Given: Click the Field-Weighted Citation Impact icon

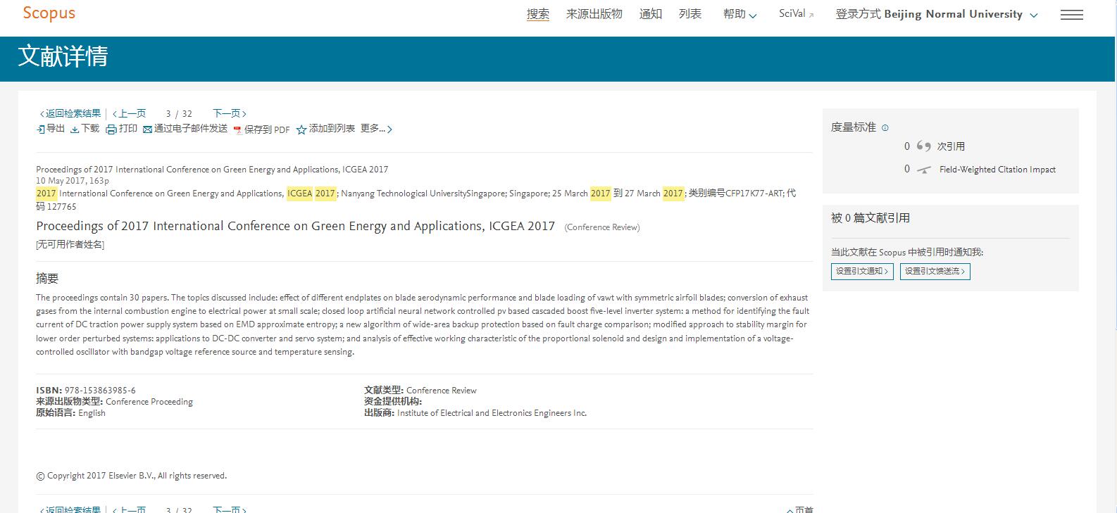Looking at the screenshot, I should pyautogui.click(x=924, y=170).
